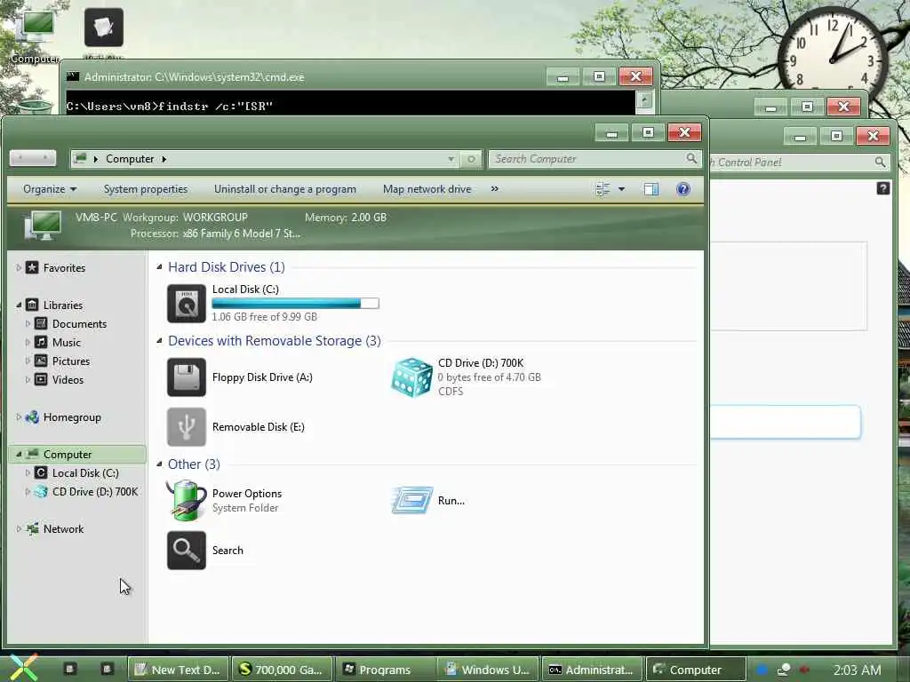
Task: Expand the Favorites tree node
Action: (x=19, y=267)
